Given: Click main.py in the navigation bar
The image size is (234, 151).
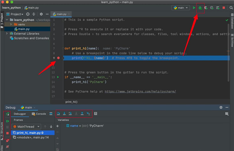Looking at the screenshot, I should click(x=32, y=8).
